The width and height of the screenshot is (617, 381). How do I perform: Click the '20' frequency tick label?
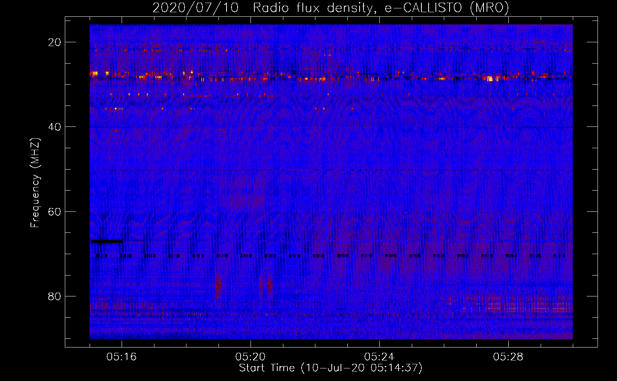click(55, 42)
